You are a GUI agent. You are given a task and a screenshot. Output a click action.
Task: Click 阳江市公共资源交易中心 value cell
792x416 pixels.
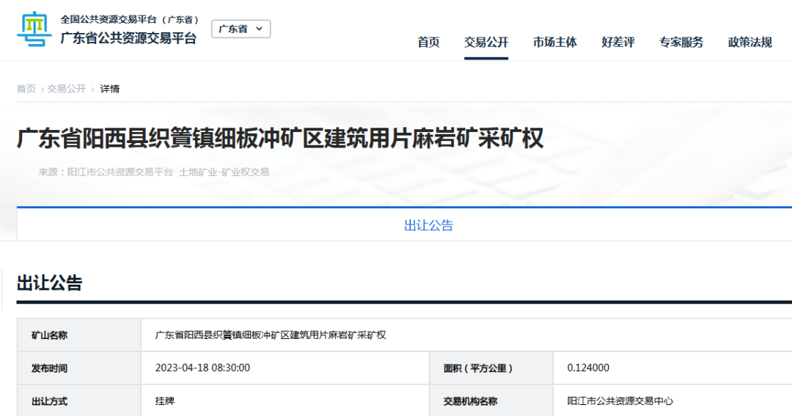pyautogui.click(x=672, y=401)
